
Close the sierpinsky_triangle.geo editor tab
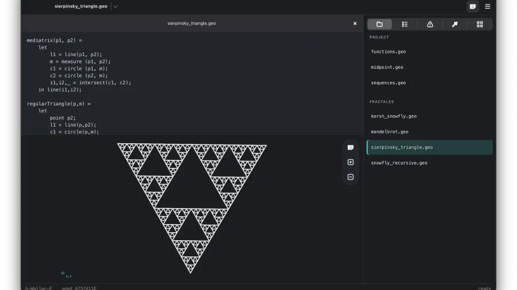(355, 23)
